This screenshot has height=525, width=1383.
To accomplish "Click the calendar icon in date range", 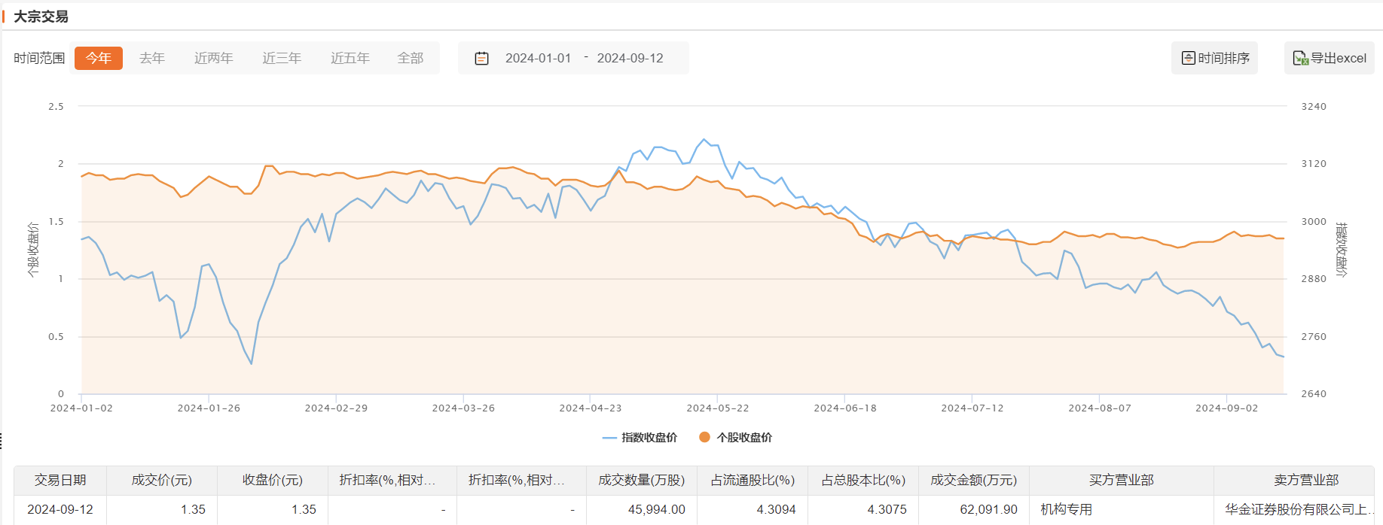I will (481, 58).
